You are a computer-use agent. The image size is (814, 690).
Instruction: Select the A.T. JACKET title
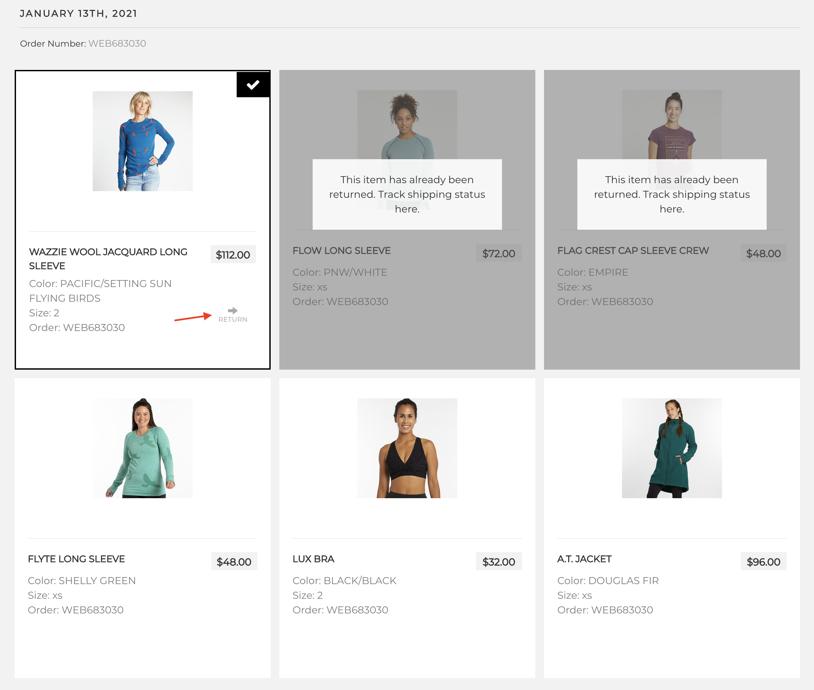tap(584, 559)
